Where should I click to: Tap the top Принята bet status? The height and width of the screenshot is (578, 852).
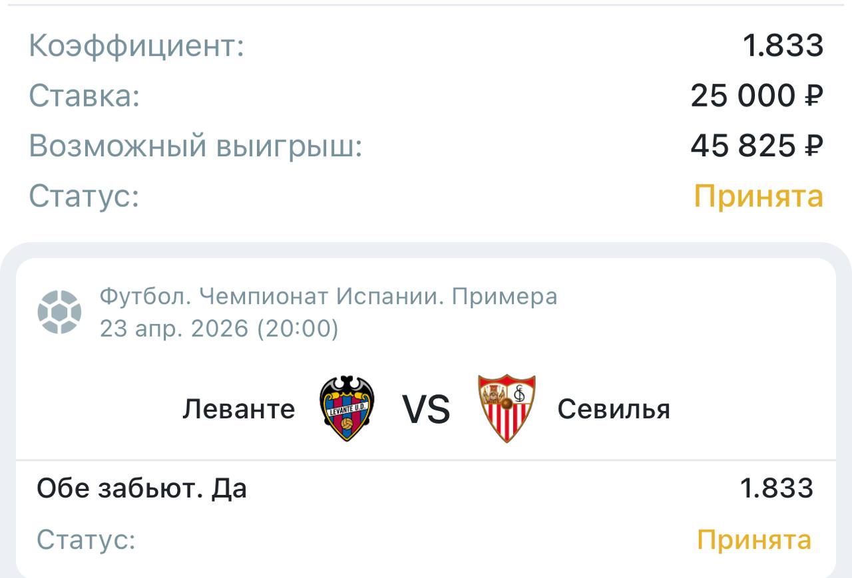(758, 196)
